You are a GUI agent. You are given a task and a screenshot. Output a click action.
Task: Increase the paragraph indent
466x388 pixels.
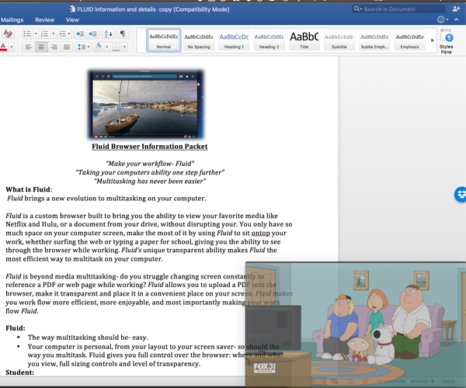[x=93, y=34]
